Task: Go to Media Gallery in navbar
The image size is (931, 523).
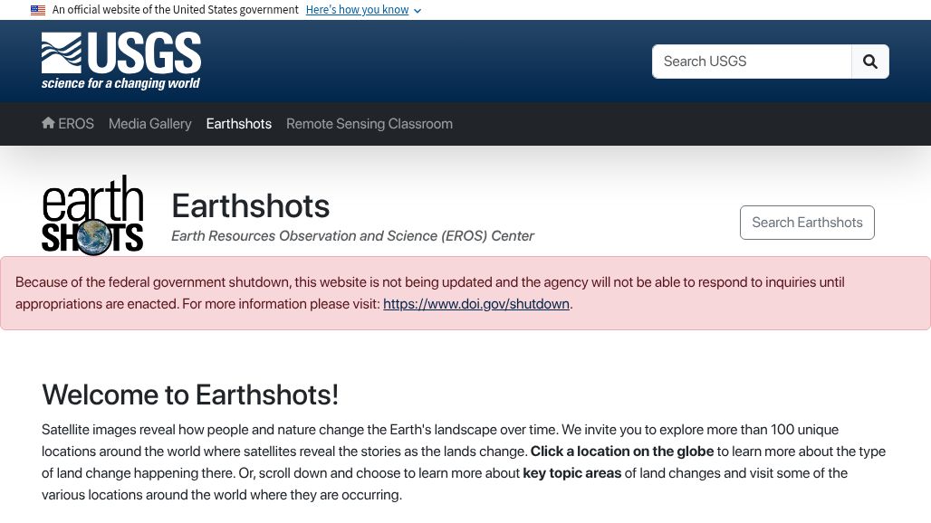Action: (x=150, y=124)
